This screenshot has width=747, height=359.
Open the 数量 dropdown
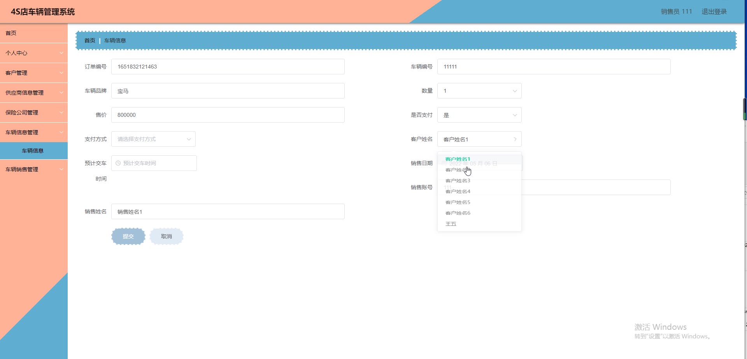(x=479, y=91)
